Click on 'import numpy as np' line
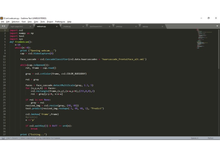This screenshot has width=220, height=156. click(x=22, y=33)
